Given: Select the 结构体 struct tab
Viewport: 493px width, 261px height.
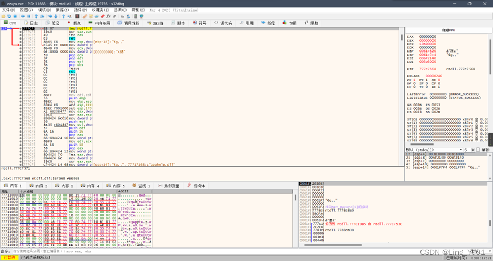Looking at the screenshot, I should click(x=196, y=186).
